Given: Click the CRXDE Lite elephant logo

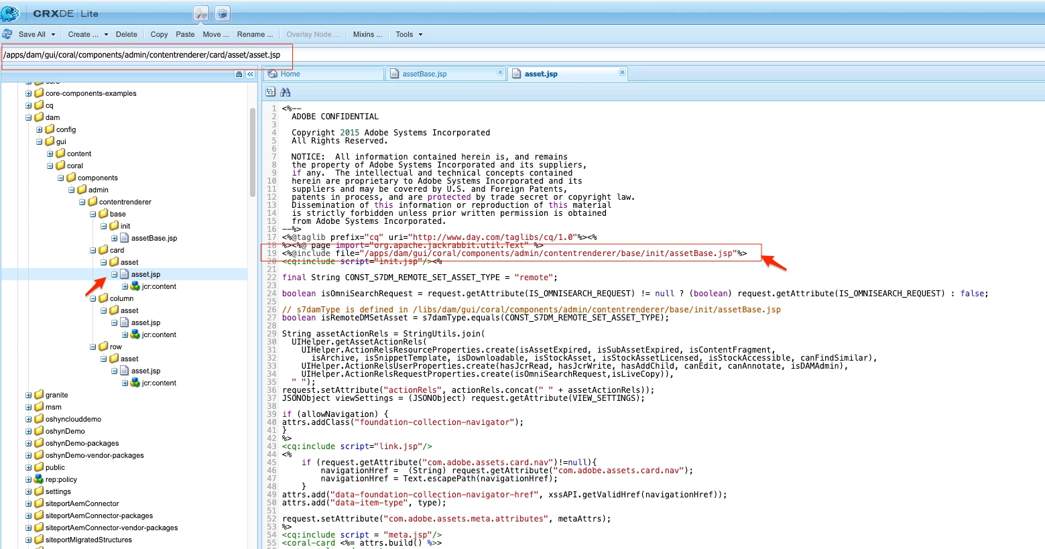Looking at the screenshot, I should [x=10, y=13].
